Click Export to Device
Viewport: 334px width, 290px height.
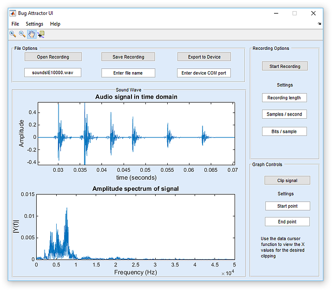(x=204, y=57)
